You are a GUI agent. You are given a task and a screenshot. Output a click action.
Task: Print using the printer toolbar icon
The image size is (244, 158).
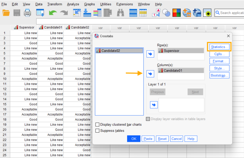(27, 13)
